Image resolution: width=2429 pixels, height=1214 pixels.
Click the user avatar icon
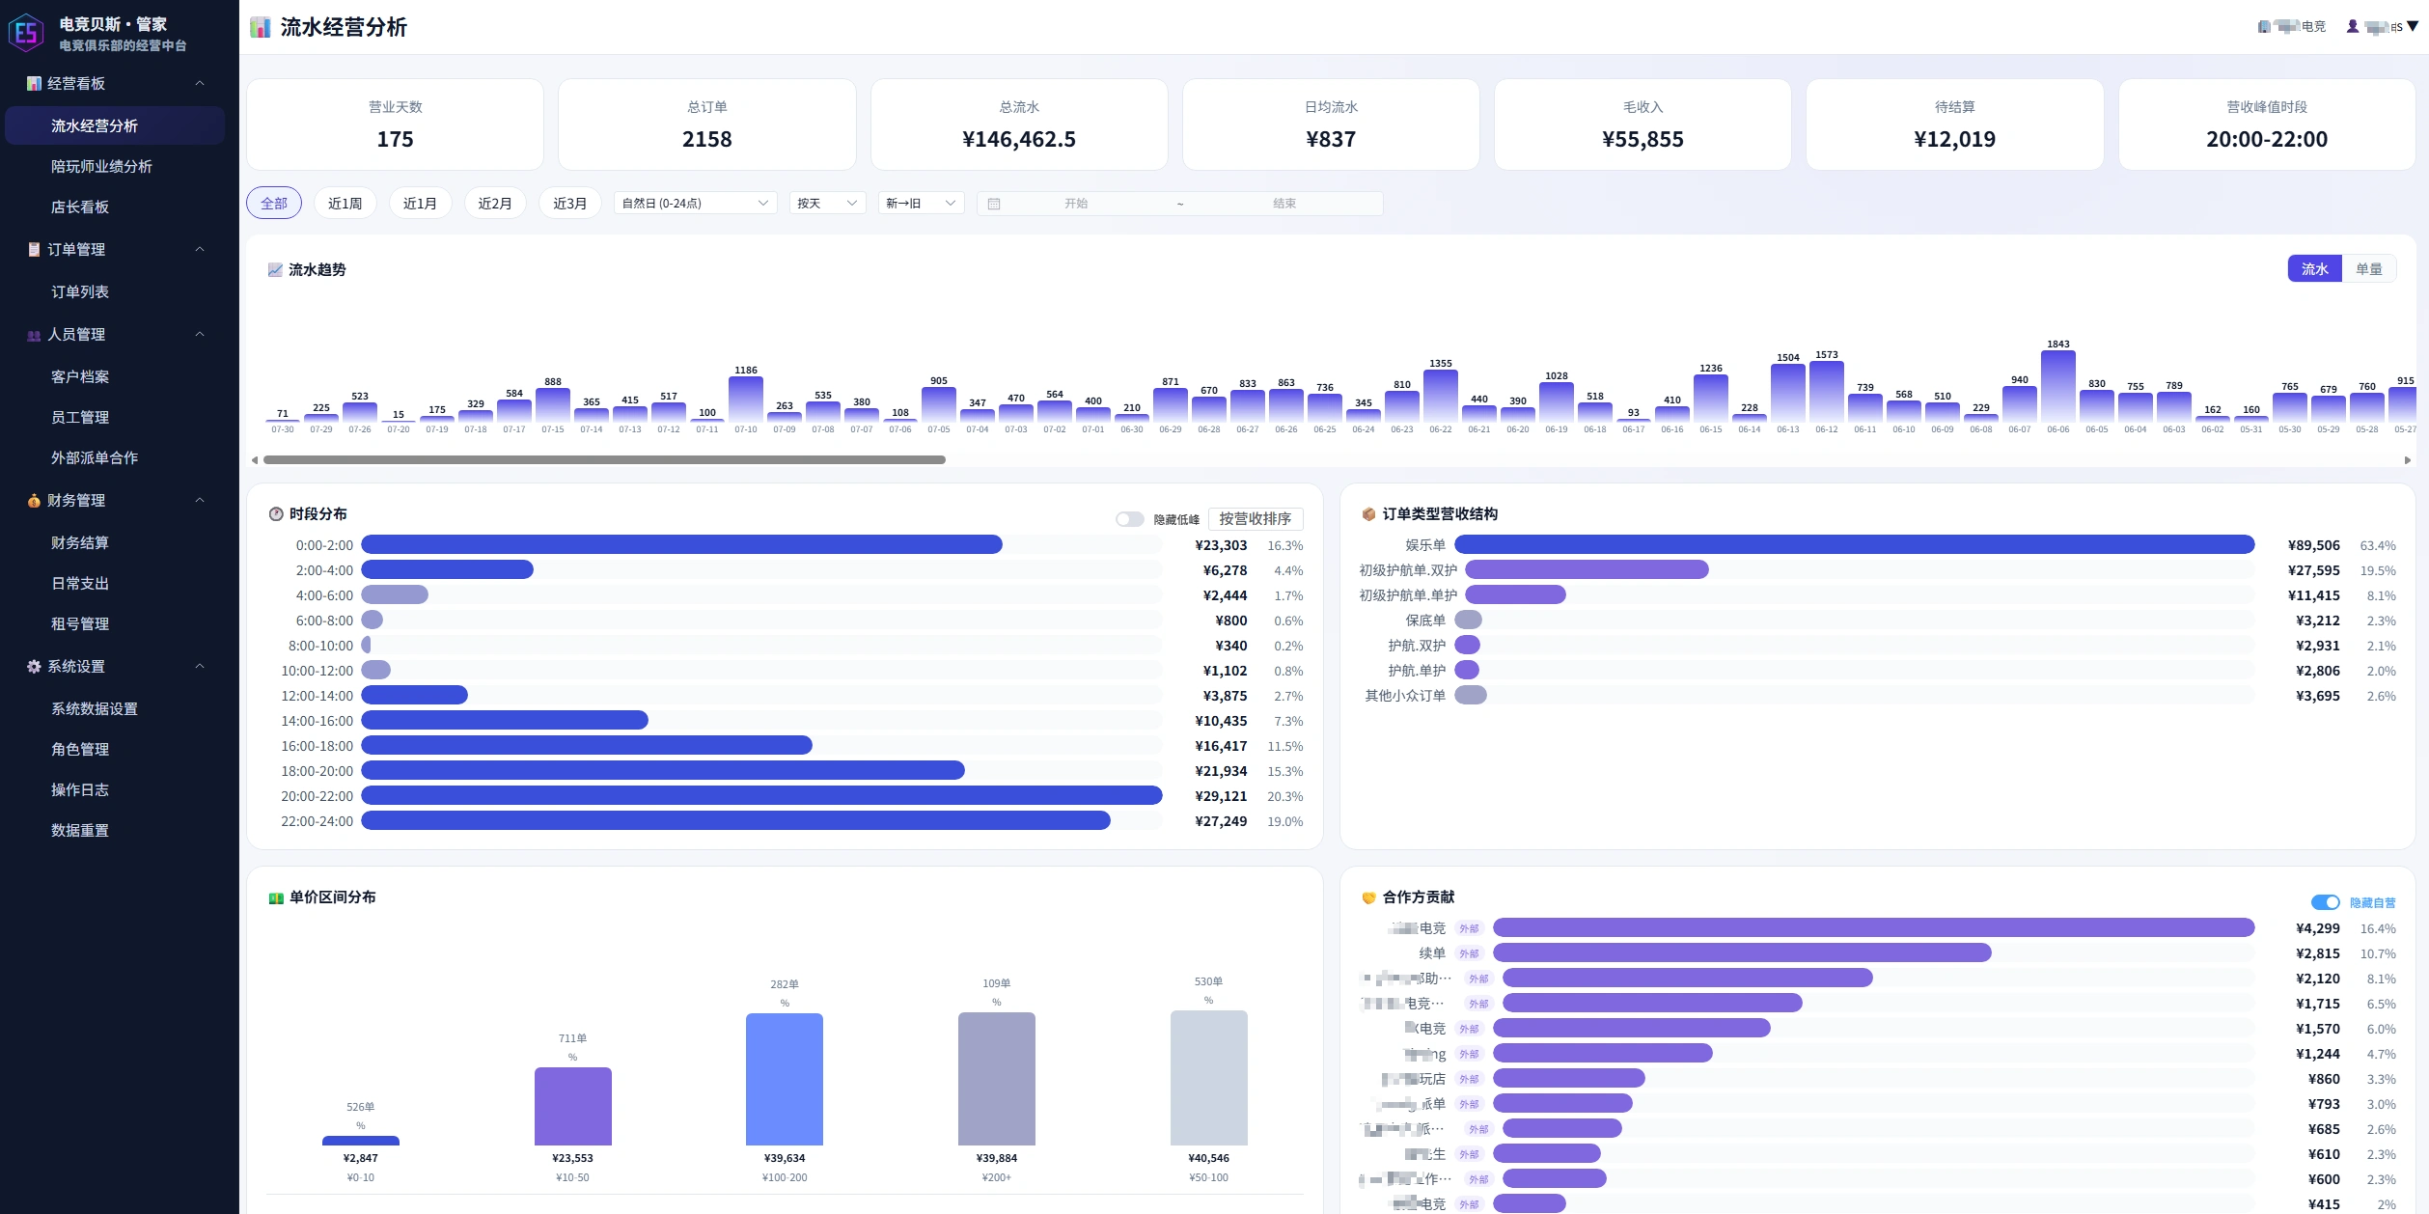point(2353,27)
